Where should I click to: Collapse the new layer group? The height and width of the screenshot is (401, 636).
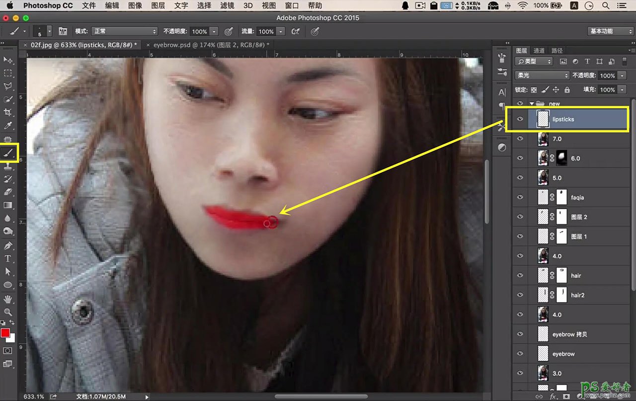coord(532,104)
